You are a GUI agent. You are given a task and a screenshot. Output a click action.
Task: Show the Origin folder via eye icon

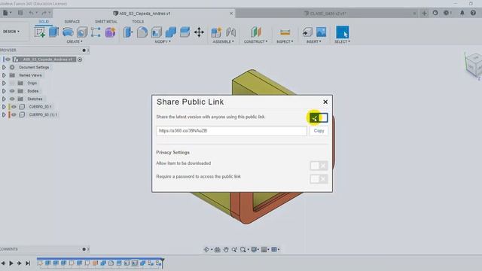12,83
